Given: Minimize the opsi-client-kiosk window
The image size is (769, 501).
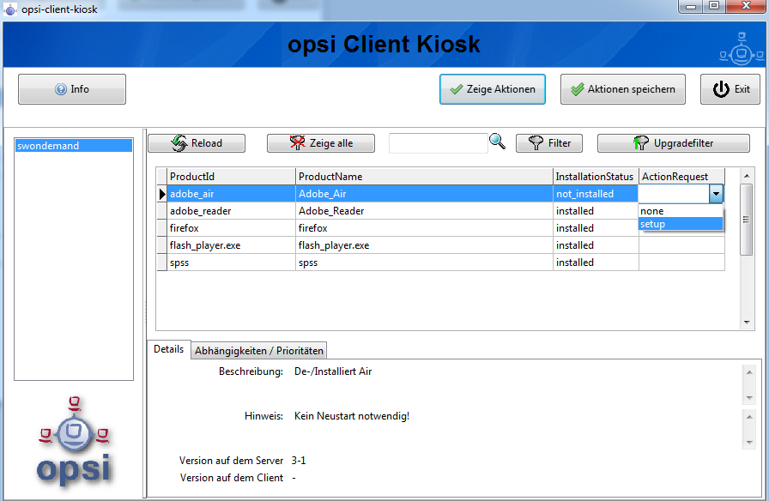Looking at the screenshot, I should point(691,6).
